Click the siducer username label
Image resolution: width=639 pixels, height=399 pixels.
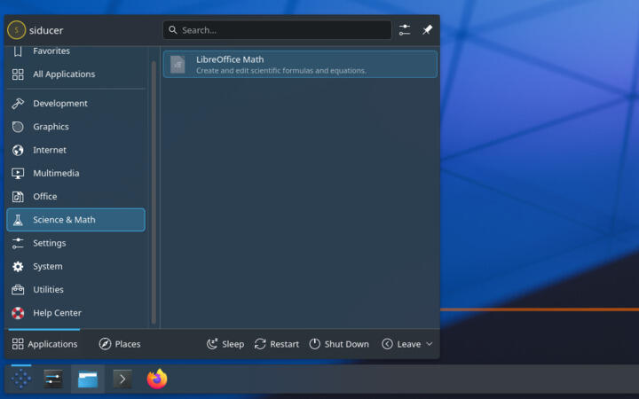click(46, 30)
